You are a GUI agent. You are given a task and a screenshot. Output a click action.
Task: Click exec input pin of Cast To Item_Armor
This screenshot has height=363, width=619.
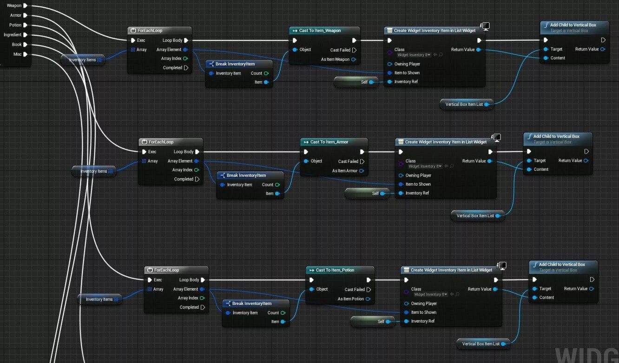306,152
